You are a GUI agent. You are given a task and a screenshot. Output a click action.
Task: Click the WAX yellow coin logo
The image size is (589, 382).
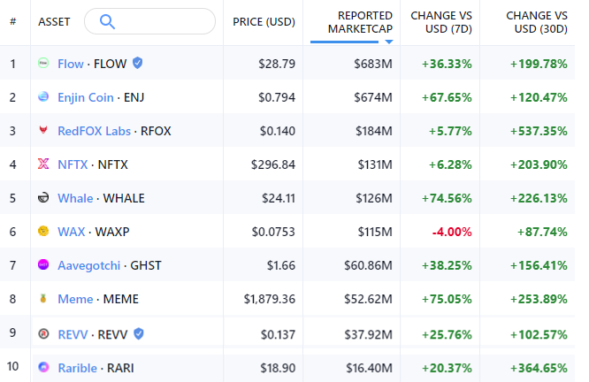43,231
